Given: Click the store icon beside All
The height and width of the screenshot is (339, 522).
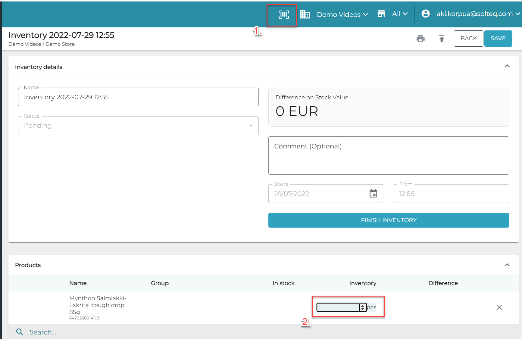Looking at the screenshot, I should pyautogui.click(x=381, y=14).
